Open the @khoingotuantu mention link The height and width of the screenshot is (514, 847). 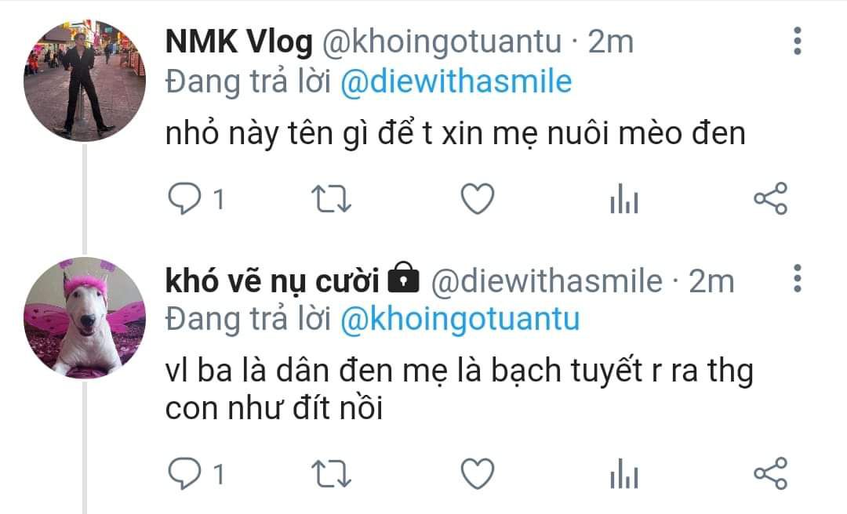click(x=460, y=319)
